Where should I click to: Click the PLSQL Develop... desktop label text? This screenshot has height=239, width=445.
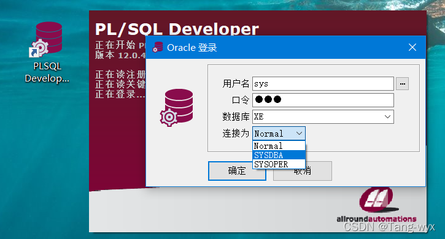(x=47, y=72)
